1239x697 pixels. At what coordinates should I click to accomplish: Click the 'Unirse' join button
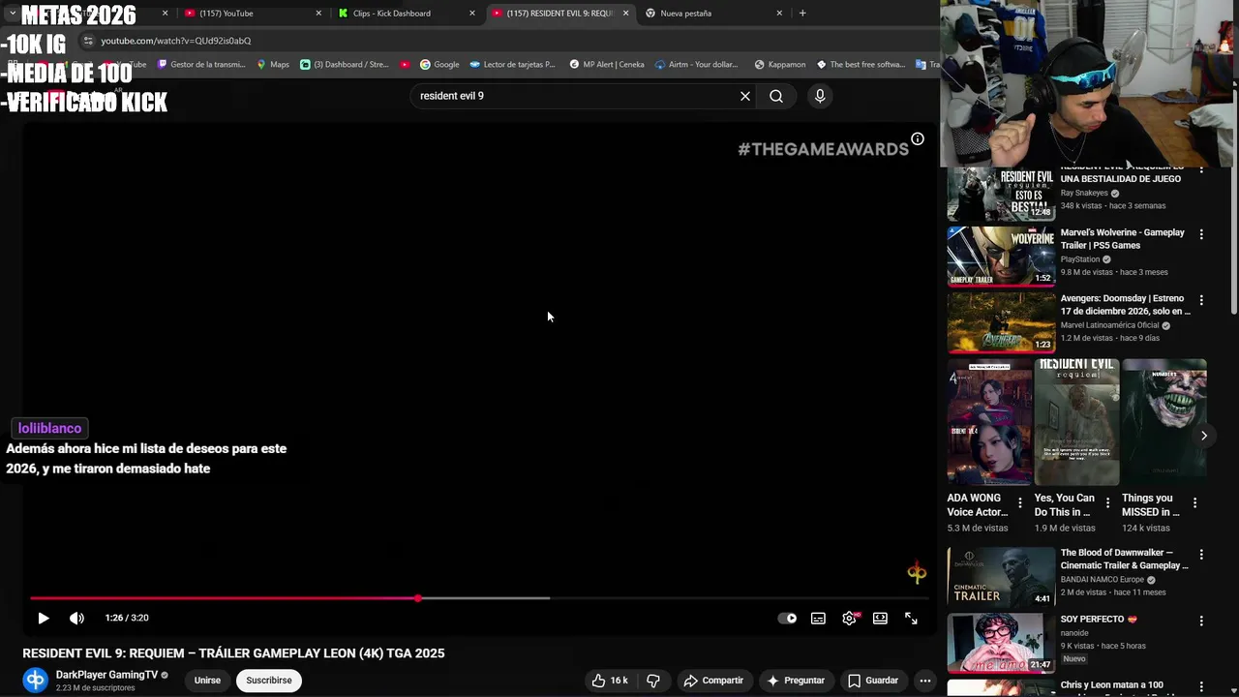pyautogui.click(x=207, y=681)
